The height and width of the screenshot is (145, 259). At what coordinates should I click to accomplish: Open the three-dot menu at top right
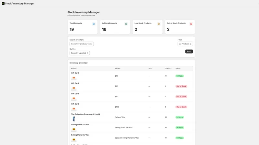(x=258, y=4)
